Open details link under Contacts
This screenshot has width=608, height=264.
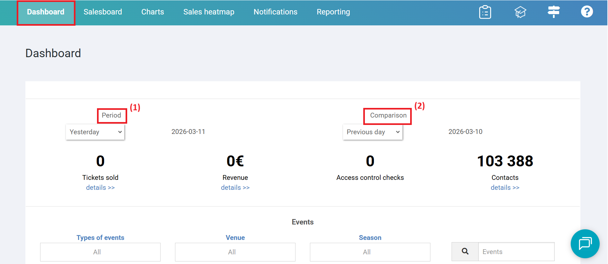pyautogui.click(x=505, y=188)
